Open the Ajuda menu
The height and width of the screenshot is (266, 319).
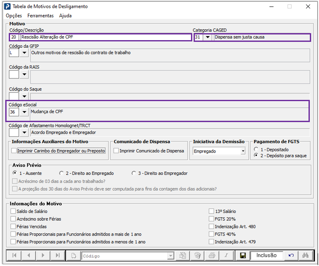[x=65, y=16]
